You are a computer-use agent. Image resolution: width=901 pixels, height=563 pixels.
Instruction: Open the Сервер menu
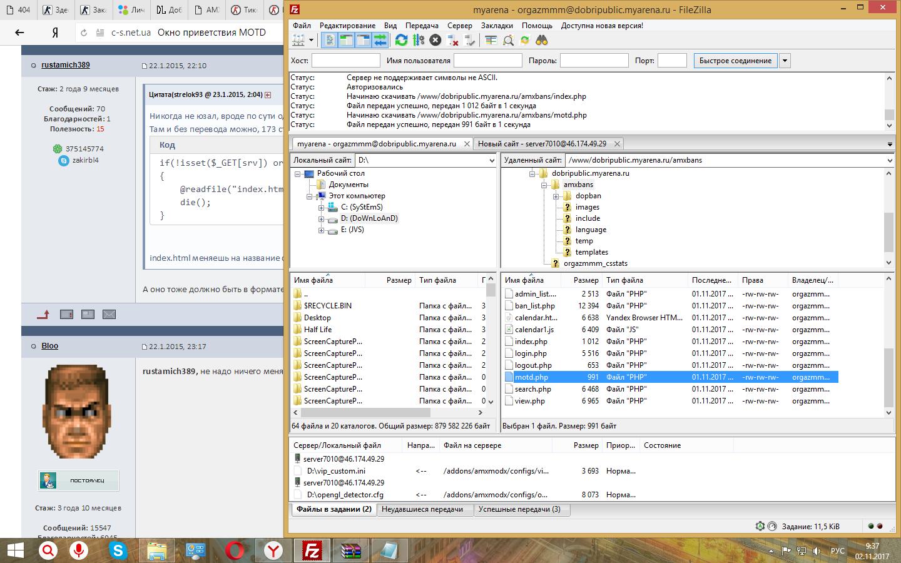tap(460, 26)
